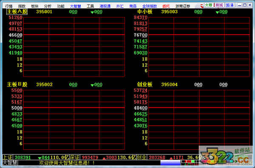Open the 板块 menu
255x168 pixels.
35,6
